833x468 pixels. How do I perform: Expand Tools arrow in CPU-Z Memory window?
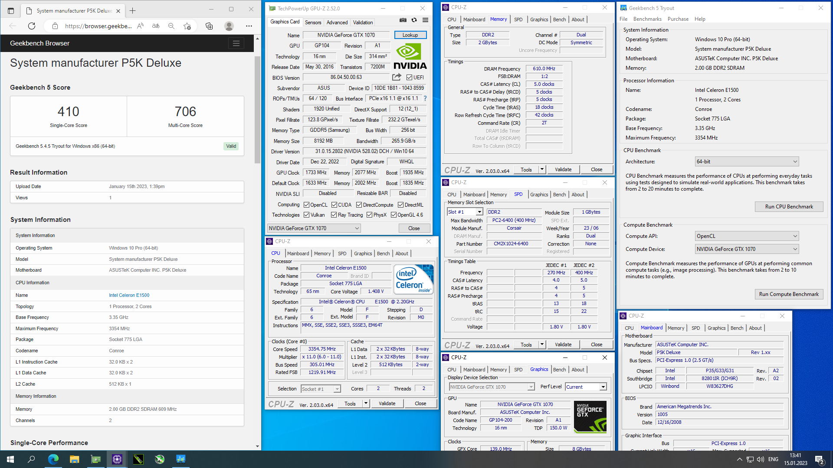(542, 169)
